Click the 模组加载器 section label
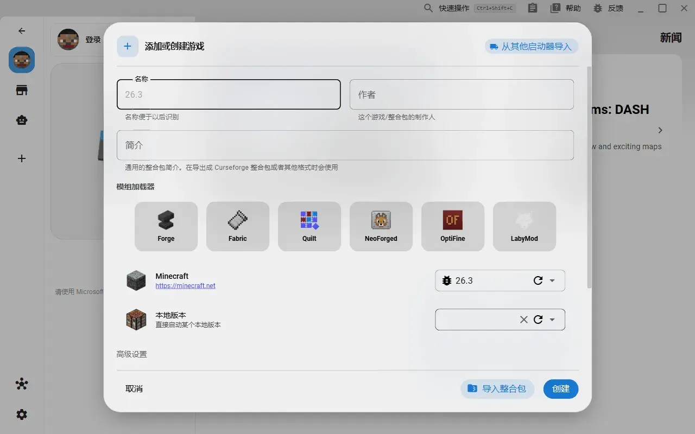 [135, 187]
